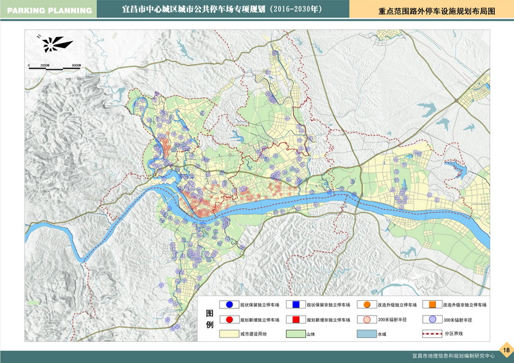Click the pink 200米辐射半径 circle symbol
This screenshot has width=514, height=363.
[x=366, y=319]
